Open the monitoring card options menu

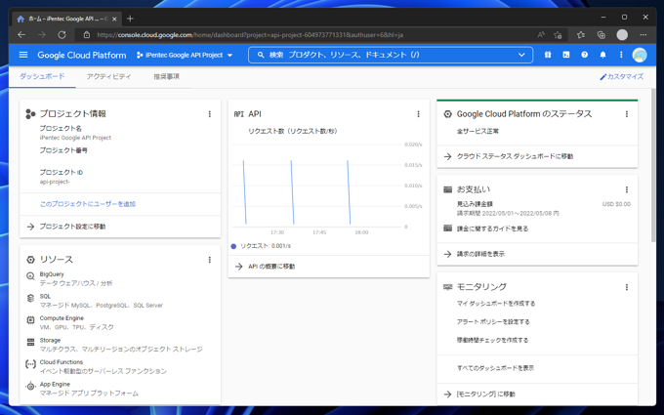click(x=627, y=287)
